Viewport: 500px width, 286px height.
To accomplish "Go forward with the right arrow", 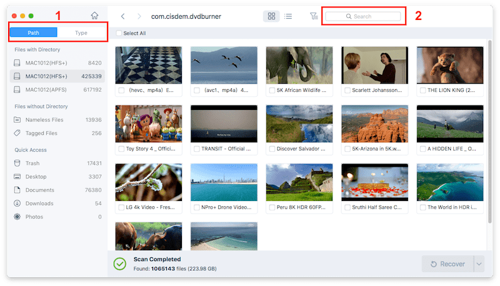I will click(139, 16).
